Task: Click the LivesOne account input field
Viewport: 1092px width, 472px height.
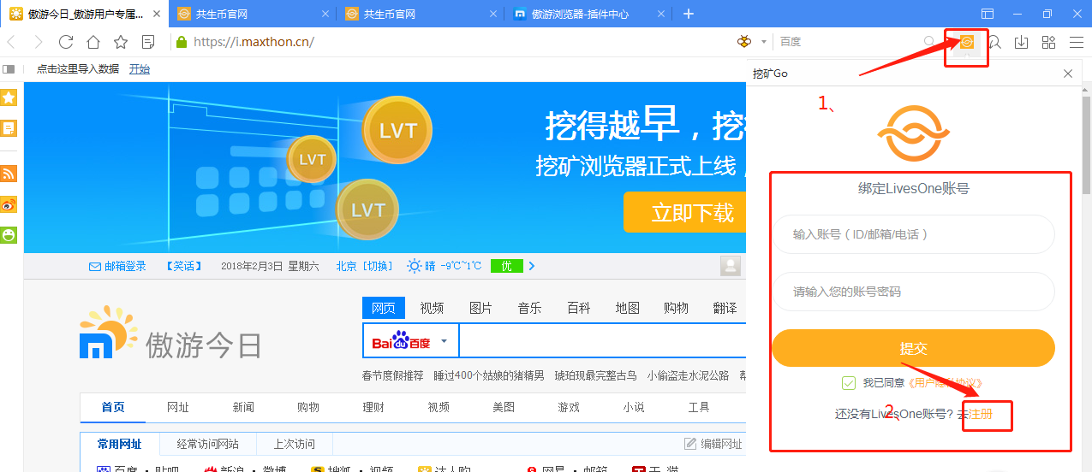Action: tap(913, 234)
